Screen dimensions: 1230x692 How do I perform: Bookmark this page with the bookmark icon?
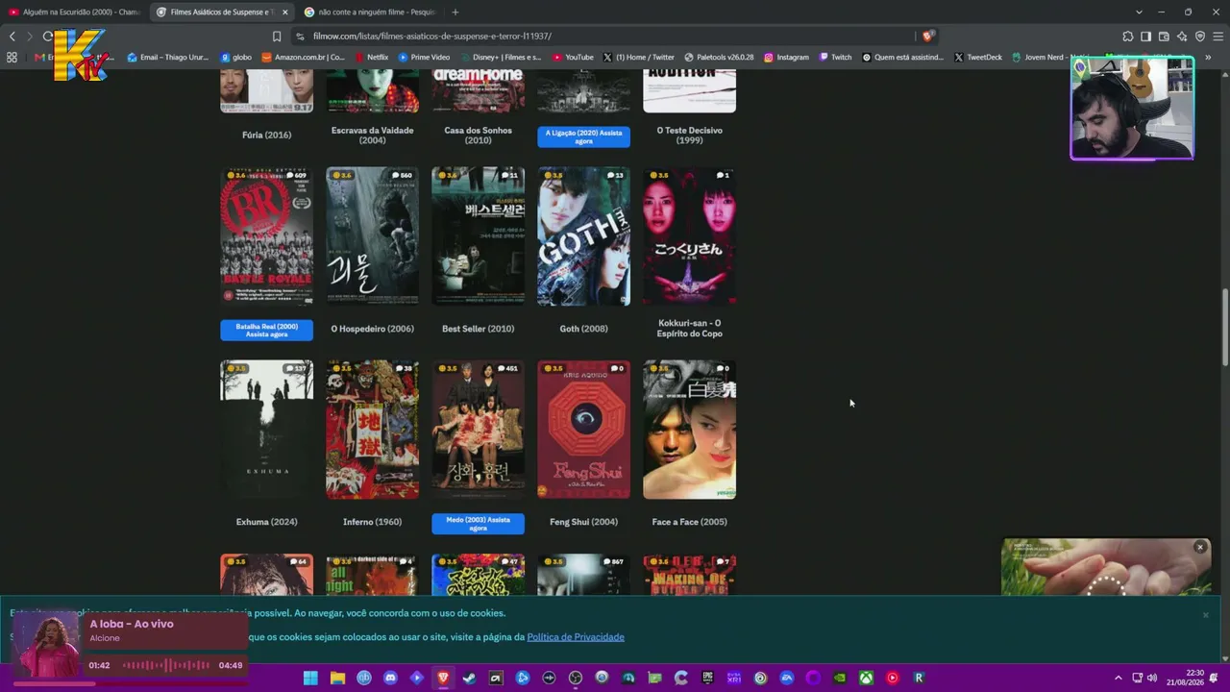pos(277,37)
